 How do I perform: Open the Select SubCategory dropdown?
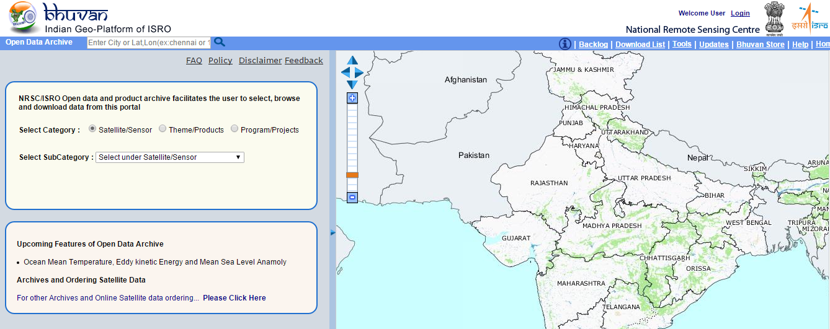[x=170, y=157]
